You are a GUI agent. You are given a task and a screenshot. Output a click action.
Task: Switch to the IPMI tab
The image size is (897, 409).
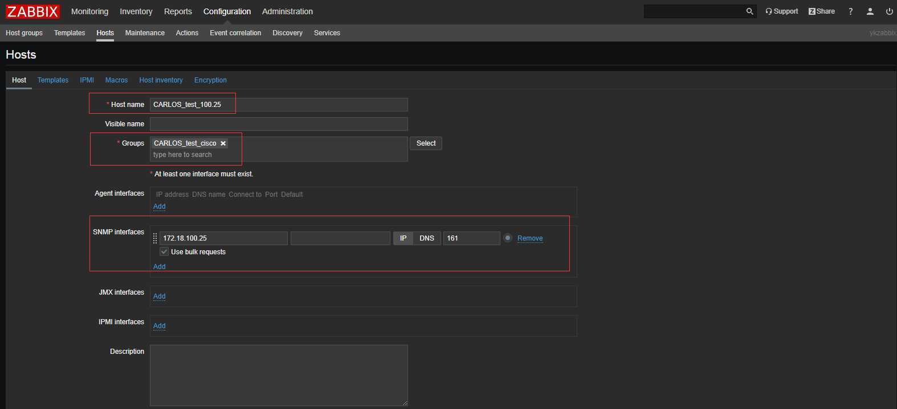(x=87, y=80)
